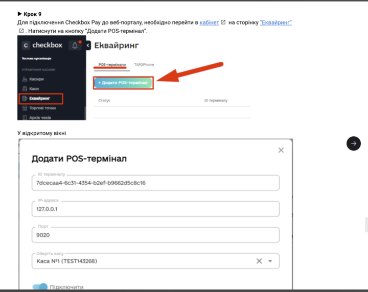Open notifications bell icon
Image resolution: width=368 pixels, height=292 pixels.
(75, 45)
